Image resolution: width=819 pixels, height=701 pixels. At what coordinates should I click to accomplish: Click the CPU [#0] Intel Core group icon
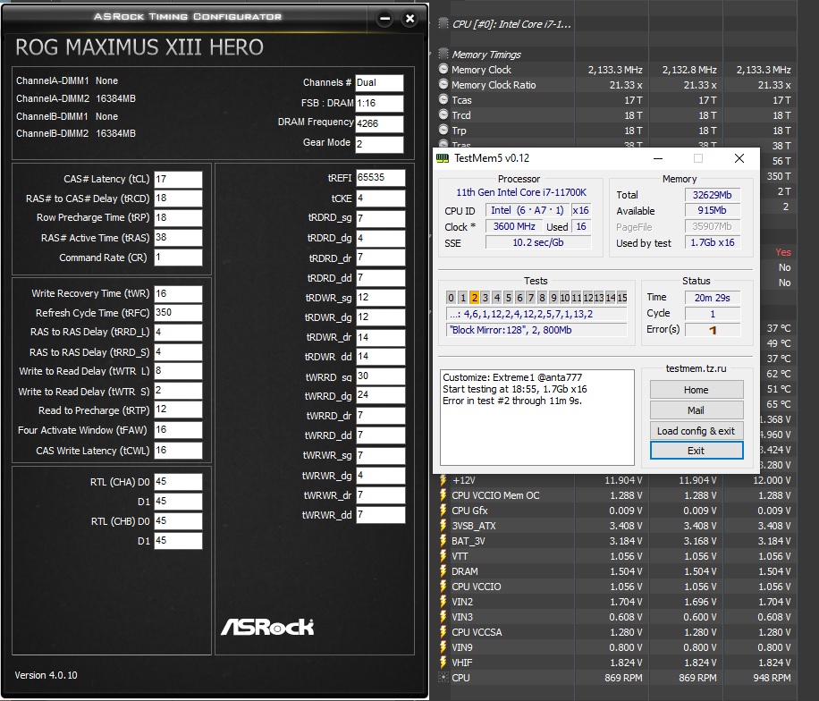pyautogui.click(x=443, y=23)
